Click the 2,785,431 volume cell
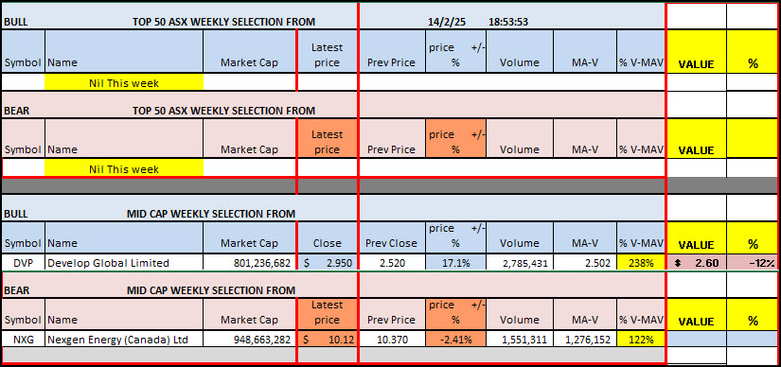Image resolution: width=781 pixels, height=367 pixels. (520, 263)
